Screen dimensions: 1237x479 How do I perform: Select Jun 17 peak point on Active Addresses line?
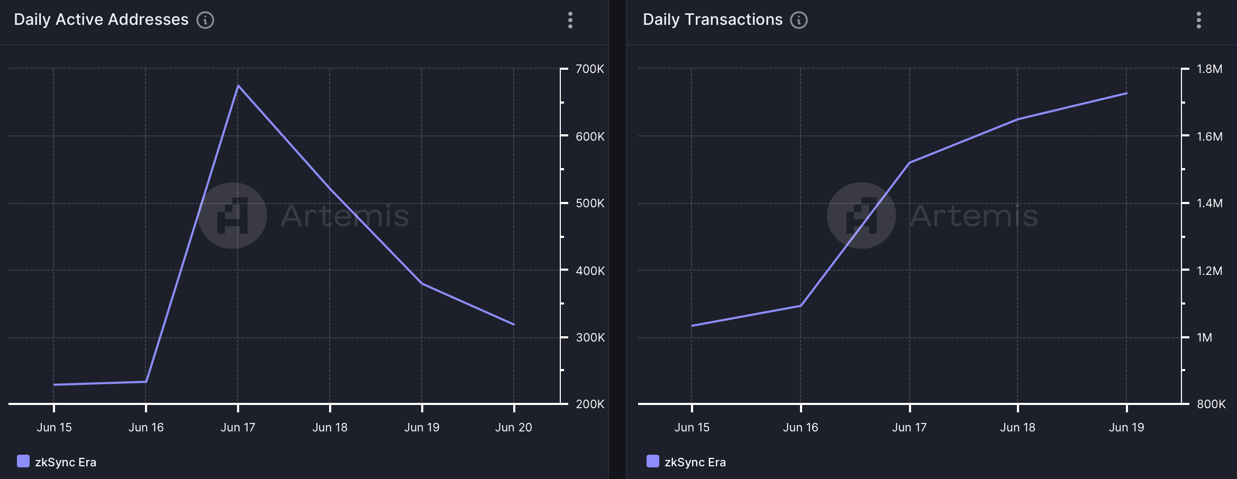point(238,85)
